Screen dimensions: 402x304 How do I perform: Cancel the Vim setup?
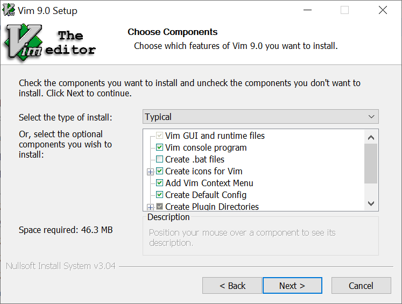pyautogui.click(x=361, y=286)
